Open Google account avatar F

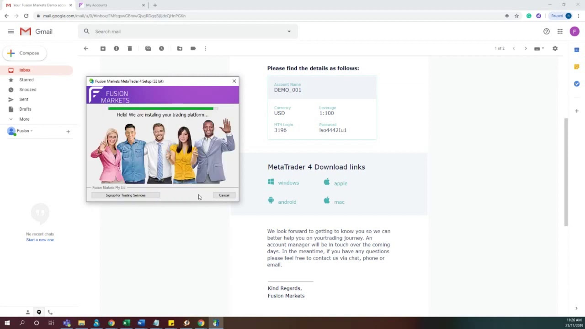(x=574, y=32)
